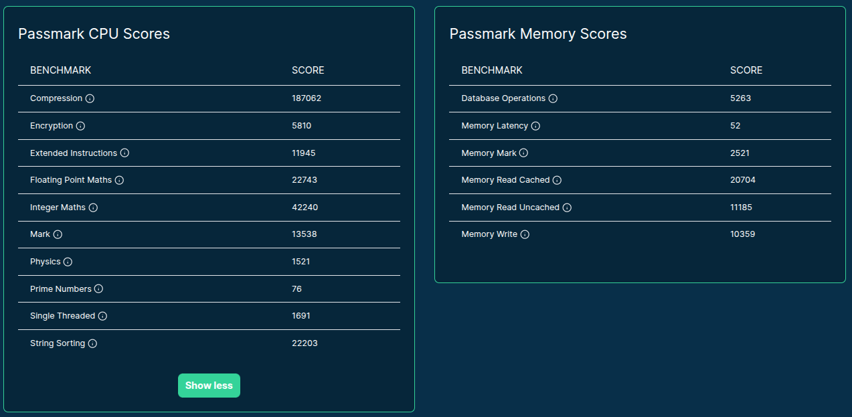Click BENCHMARK column header in Memory table
The height and width of the screenshot is (417, 852).
pos(492,70)
